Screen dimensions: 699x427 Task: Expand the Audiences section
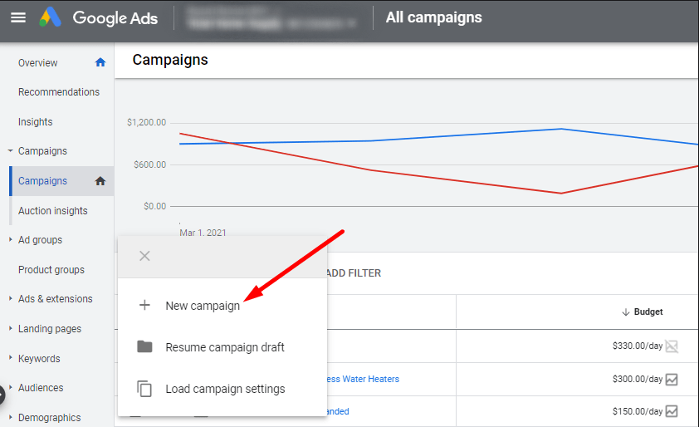[10, 387]
